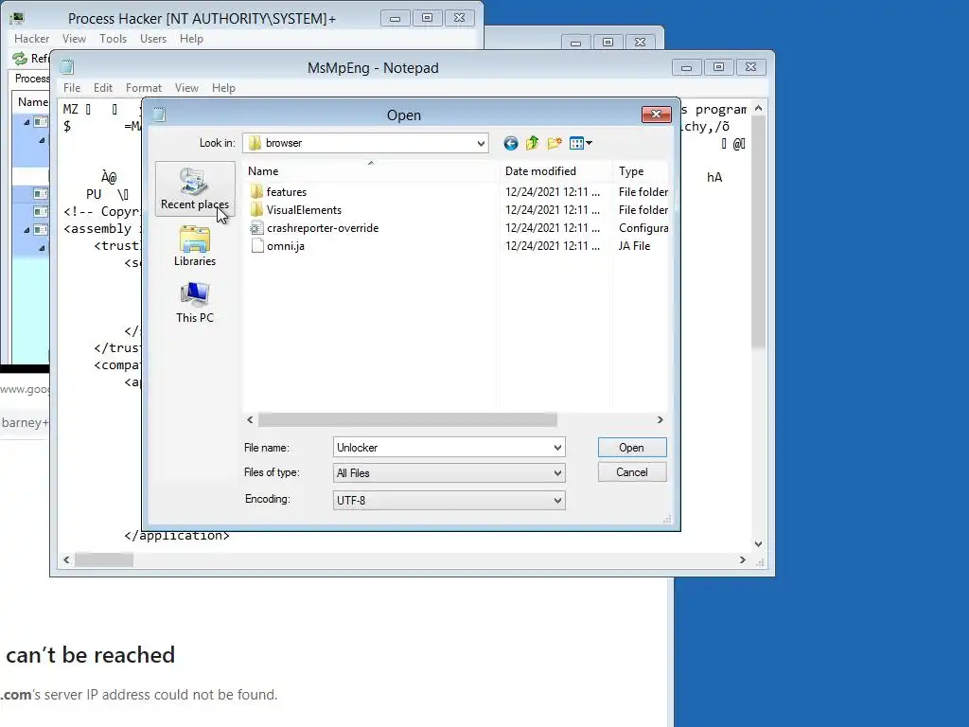This screenshot has width=969, height=727.
Task: Click the Cancel button in the dialog
Action: pos(632,472)
